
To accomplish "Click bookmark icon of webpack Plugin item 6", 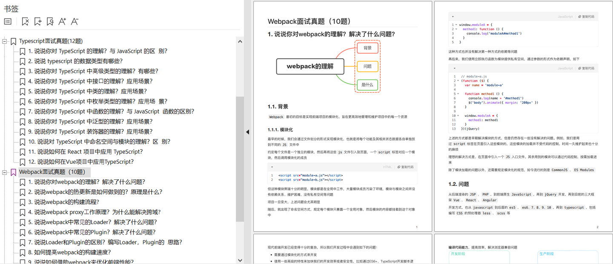I will 23,233.
